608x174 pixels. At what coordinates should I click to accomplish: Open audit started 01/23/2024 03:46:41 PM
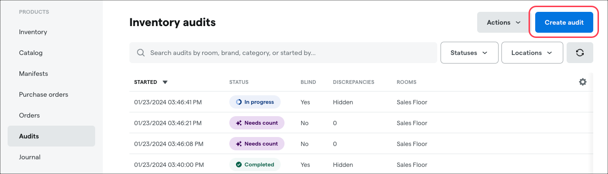pyautogui.click(x=167, y=102)
